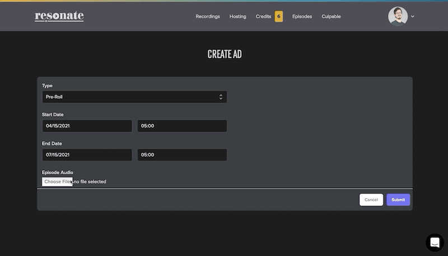Click the End Date label
Screen dimensions: 448x256
[x=52, y=143]
